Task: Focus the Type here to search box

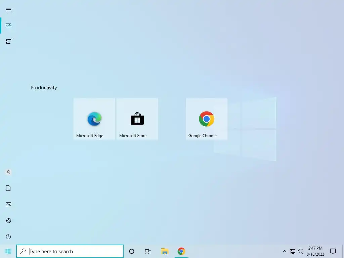Action: coord(70,251)
